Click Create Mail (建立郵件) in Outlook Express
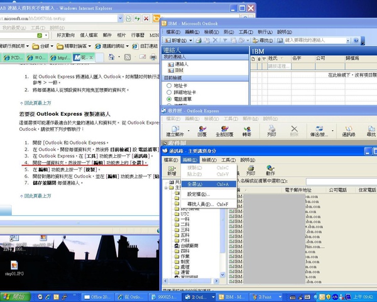Image resolution: width=377 pixels, height=302 pixels. [175, 131]
